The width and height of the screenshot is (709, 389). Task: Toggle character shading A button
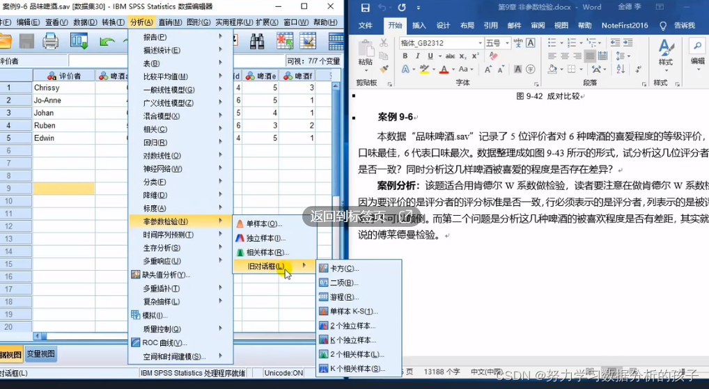coord(517,69)
